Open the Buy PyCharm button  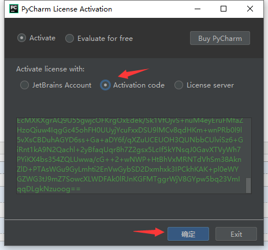220,38
